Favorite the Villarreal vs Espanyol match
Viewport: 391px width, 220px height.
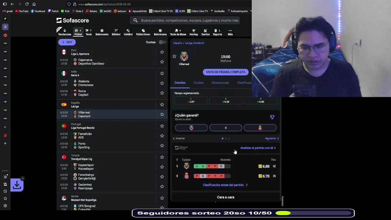162,114
